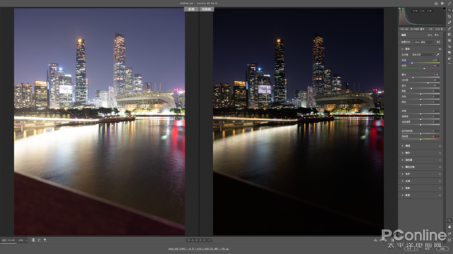The width and height of the screenshot is (453, 254).
Task: Expand the Color Grading panel
Action: click(x=403, y=167)
